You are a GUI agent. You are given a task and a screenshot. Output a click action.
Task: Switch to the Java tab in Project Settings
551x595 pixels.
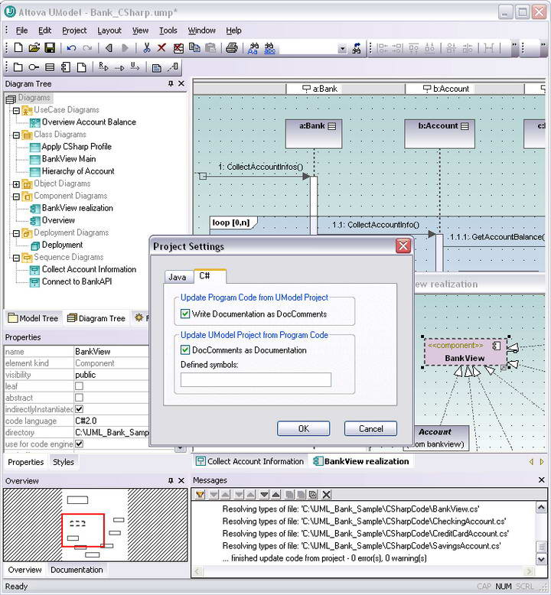tap(178, 277)
